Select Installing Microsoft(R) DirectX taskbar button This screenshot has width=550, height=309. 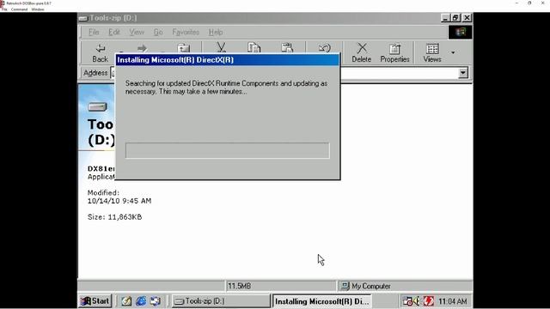[x=321, y=301]
